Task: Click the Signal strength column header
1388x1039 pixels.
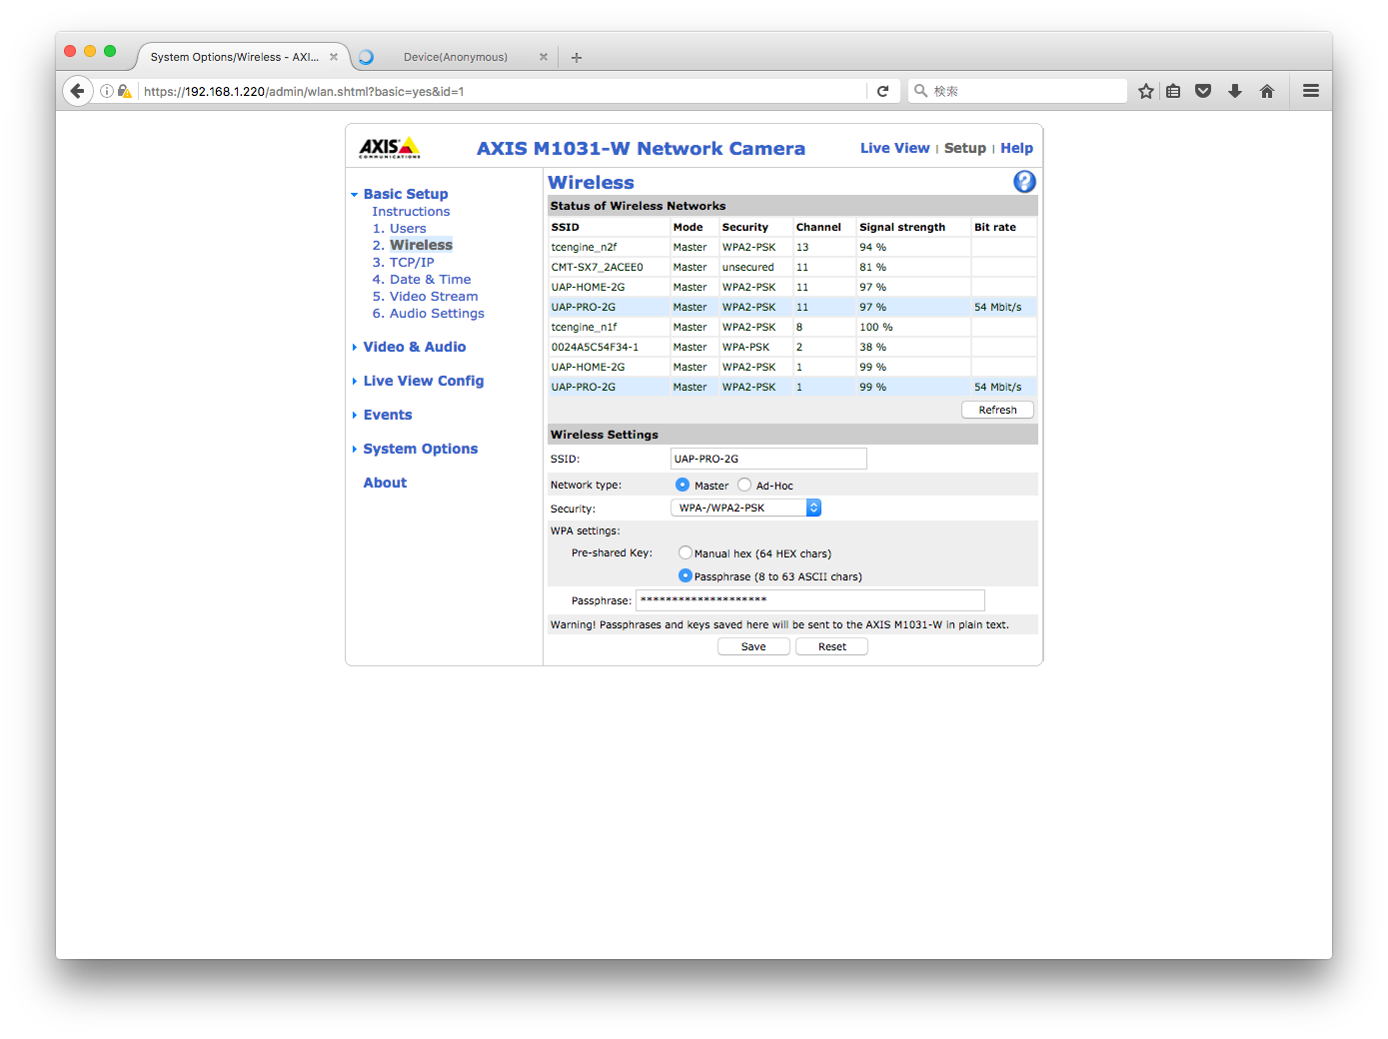Action: coord(902,227)
